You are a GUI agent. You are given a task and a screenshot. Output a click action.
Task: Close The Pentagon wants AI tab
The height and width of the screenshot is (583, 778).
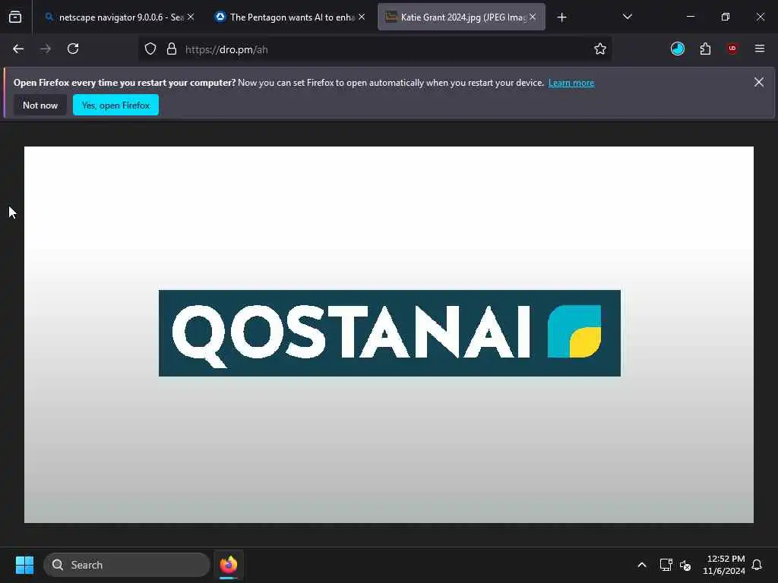362,17
